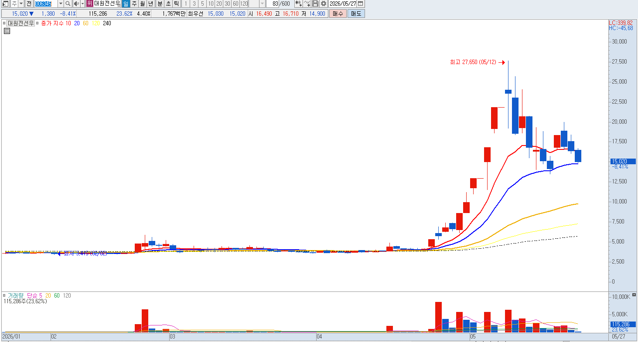Click the 단순 5 volume average label

35,296
